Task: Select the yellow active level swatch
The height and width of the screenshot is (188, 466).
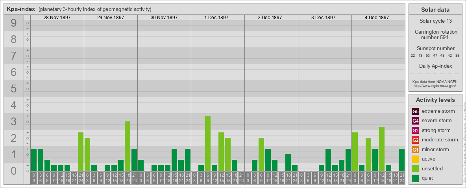Action: [x=415, y=159]
